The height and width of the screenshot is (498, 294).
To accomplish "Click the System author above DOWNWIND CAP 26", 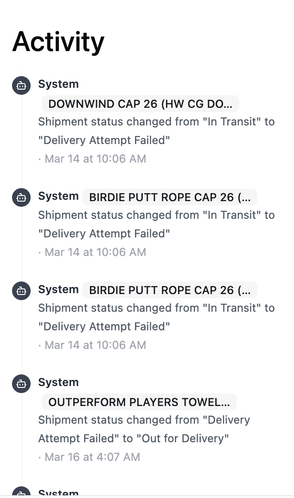I will 58,85.
